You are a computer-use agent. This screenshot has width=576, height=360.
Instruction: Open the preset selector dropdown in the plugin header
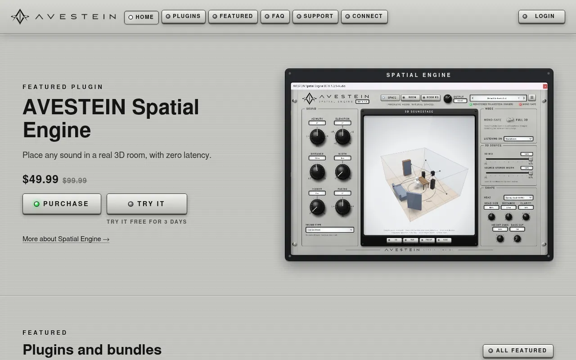(x=498, y=98)
